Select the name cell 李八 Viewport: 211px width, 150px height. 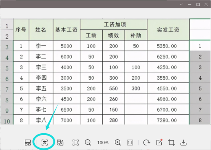41,120
